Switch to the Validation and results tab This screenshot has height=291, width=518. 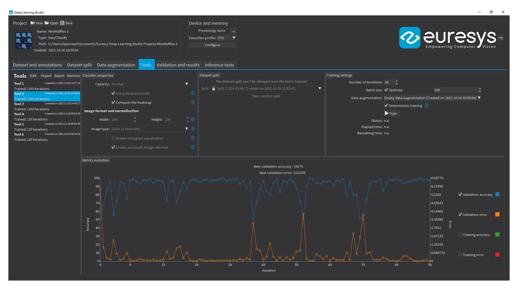[178, 65]
